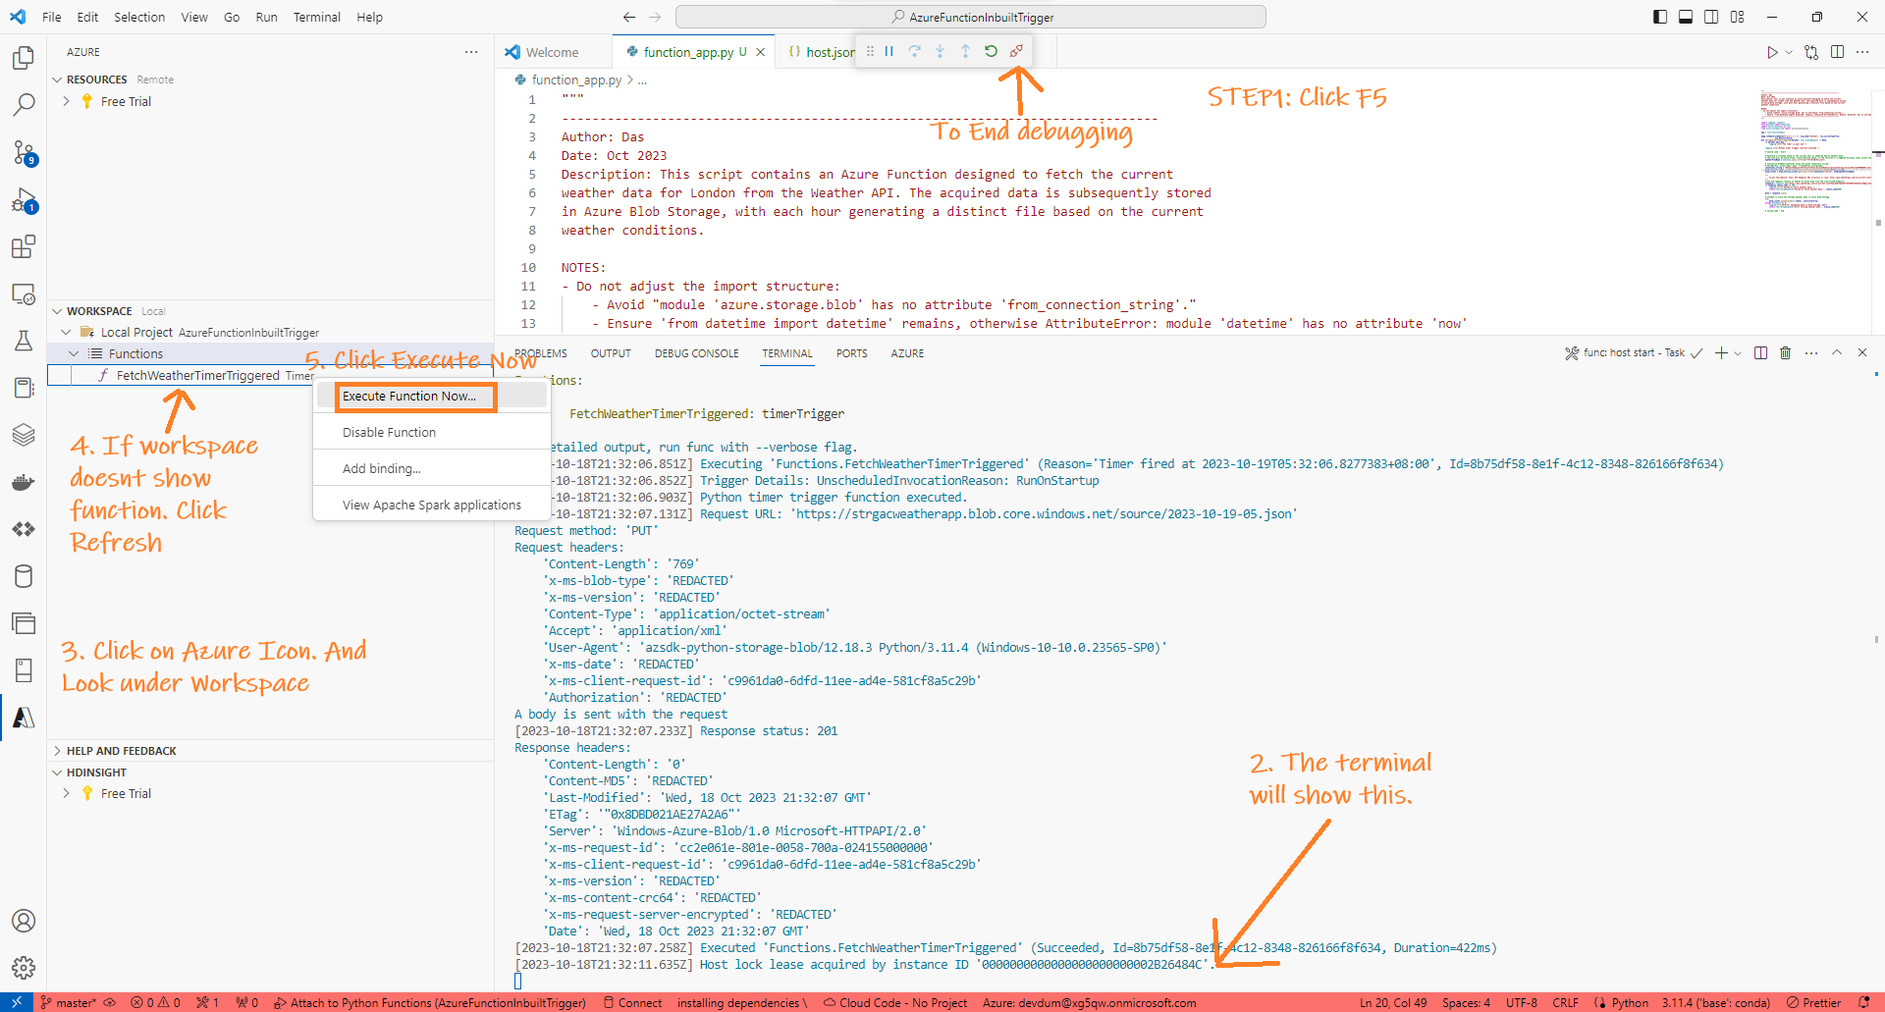Screen dimensions: 1885x1012
Task: Open Source Control view with badge
Action: point(24,152)
